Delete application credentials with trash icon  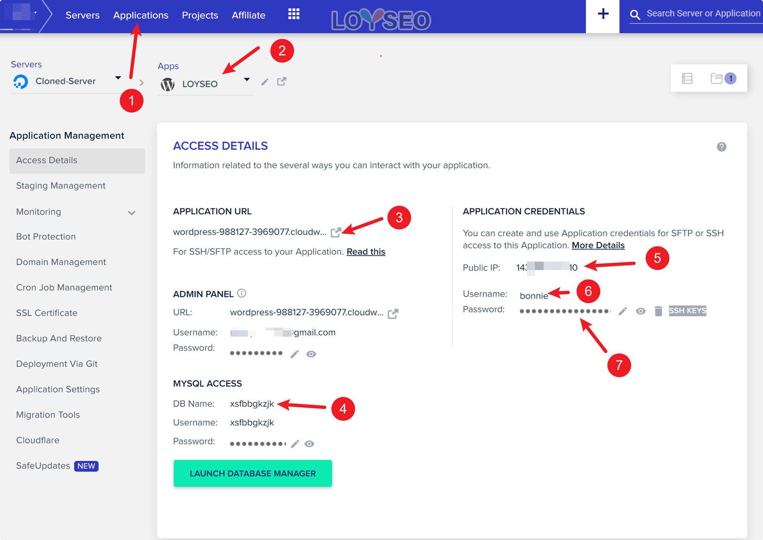point(658,311)
